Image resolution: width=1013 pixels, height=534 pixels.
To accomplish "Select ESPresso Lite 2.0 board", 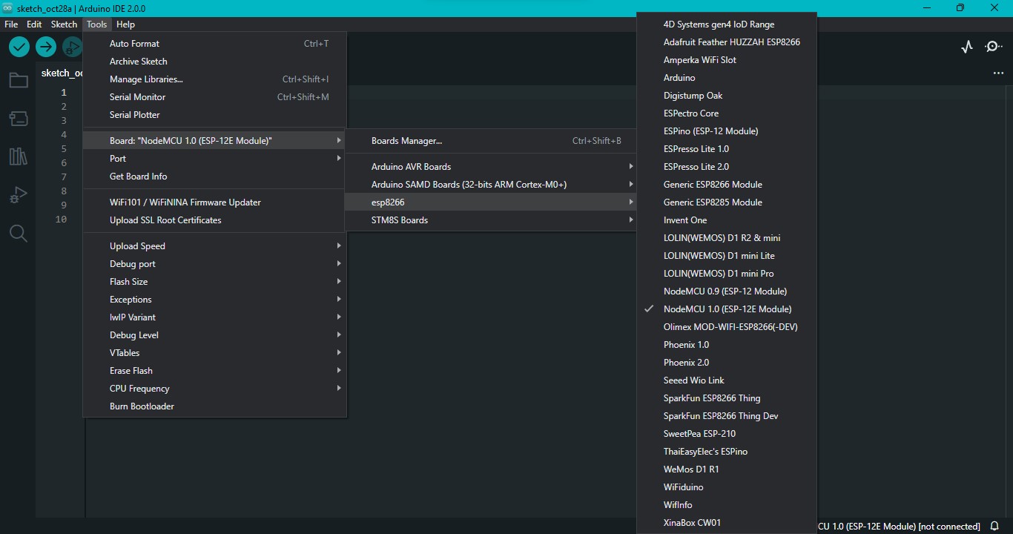I will tap(727, 167).
